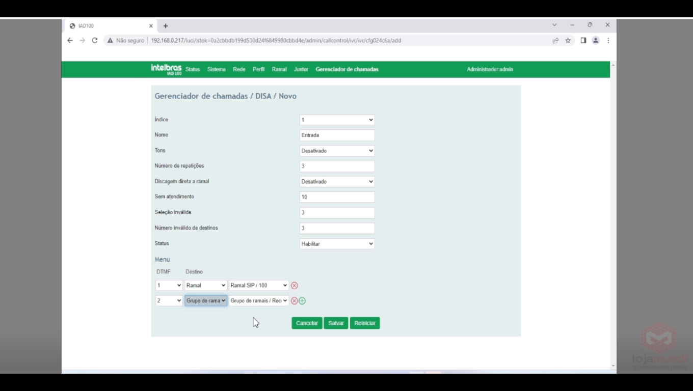The width and height of the screenshot is (693, 391).
Task: Open the tab search chevron
Action: tap(554, 25)
